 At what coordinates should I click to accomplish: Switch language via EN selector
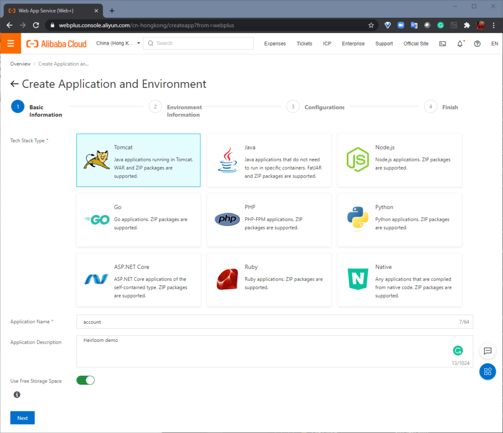(494, 44)
